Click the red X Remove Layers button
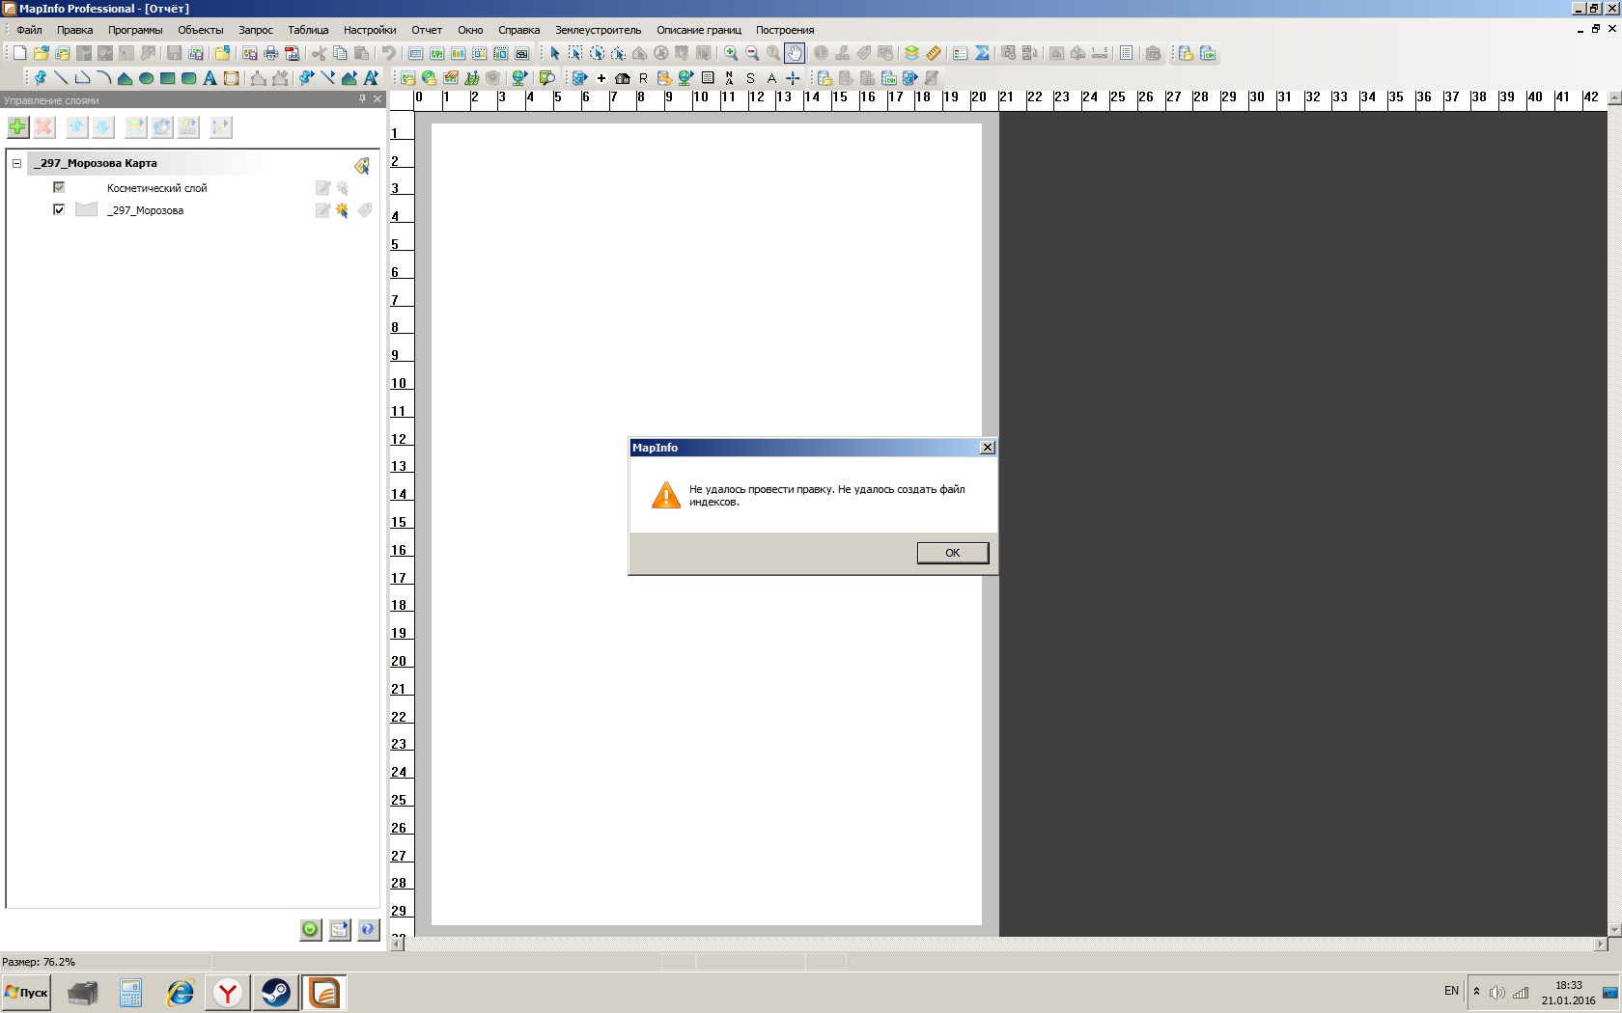Image resolution: width=1622 pixels, height=1013 pixels. 43,126
